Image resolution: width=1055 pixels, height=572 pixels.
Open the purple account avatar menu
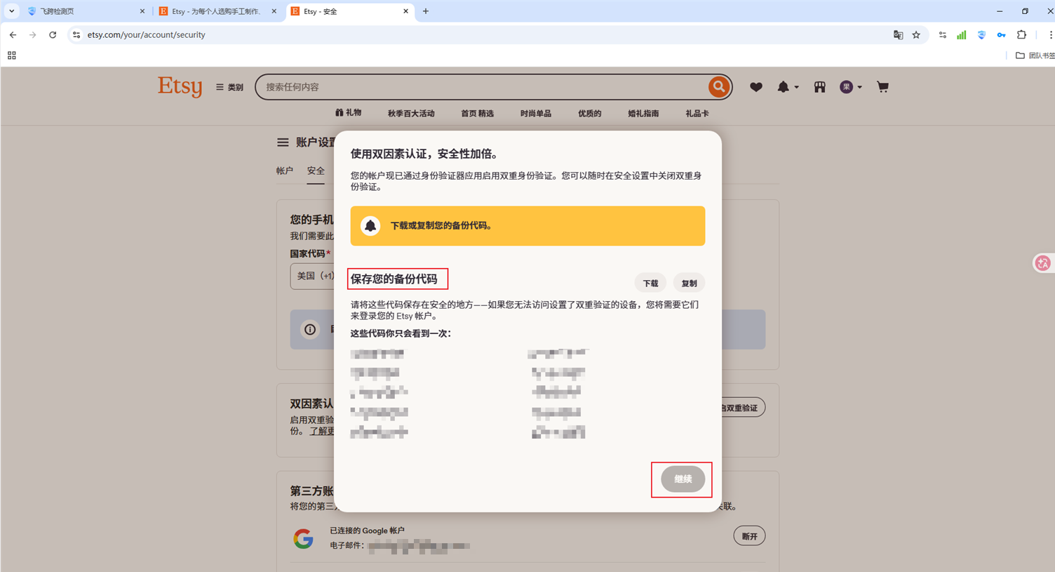851,87
